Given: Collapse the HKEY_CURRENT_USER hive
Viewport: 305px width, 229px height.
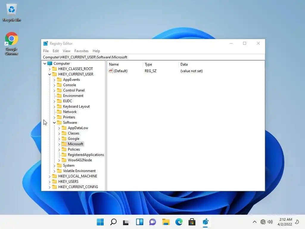Looking at the screenshot, I should 50,74.
